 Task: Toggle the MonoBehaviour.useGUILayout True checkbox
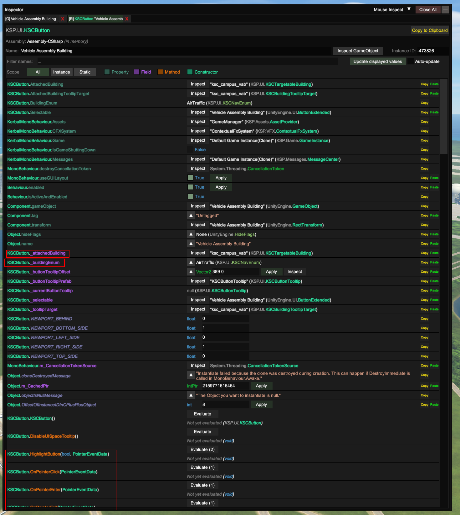click(x=190, y=178)
